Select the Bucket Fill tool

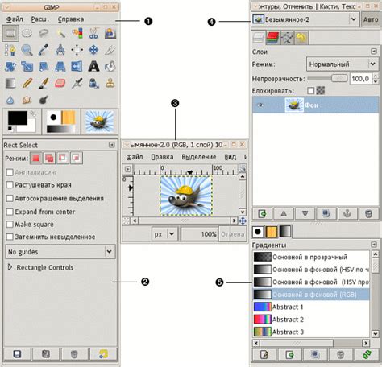click(110, 66)
